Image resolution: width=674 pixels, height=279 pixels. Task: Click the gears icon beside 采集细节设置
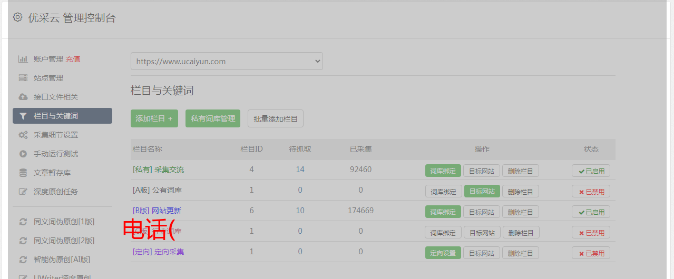point(23,135)
